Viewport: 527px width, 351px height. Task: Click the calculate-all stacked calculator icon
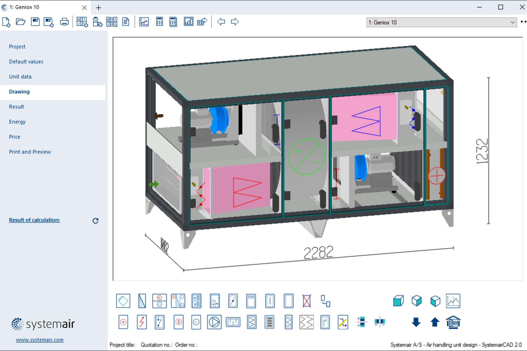173,22
